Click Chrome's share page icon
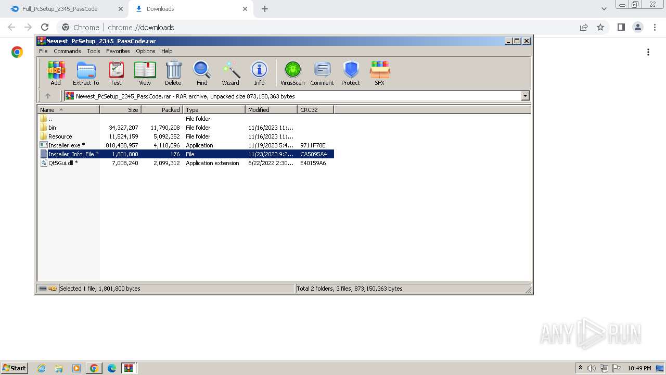 (x=584, y=27)
